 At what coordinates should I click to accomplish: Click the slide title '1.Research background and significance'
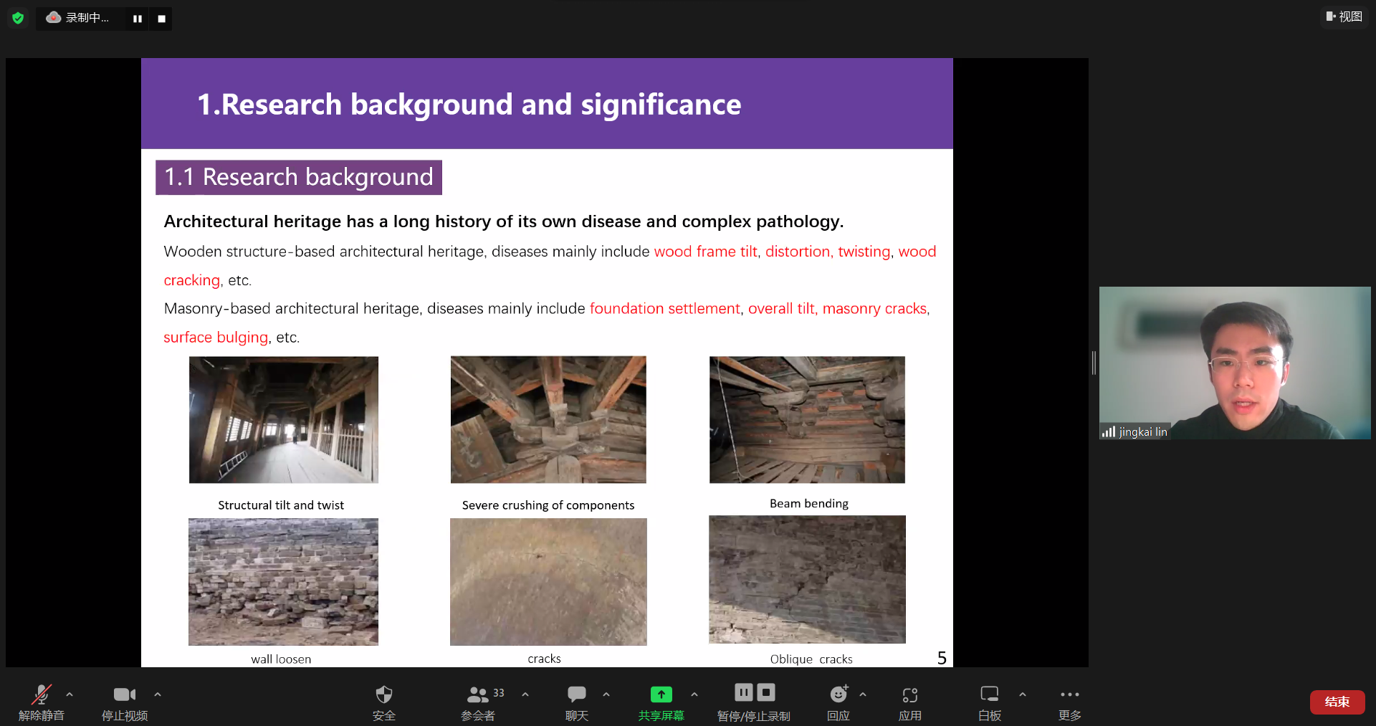pyautogui.click(x=469, y=105)
